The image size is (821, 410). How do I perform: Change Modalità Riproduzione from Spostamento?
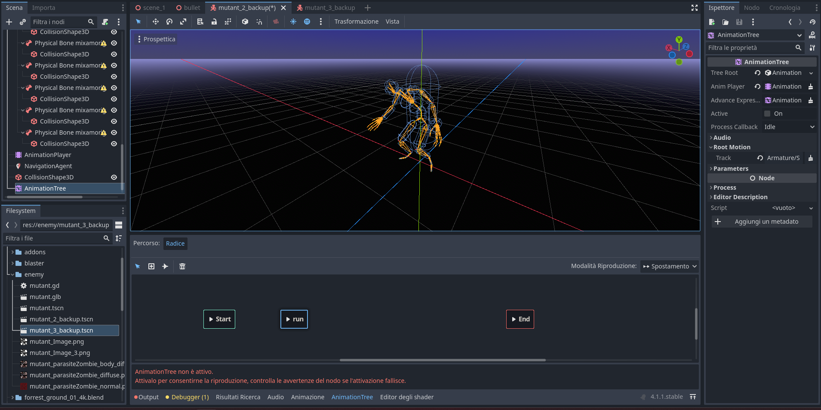(x=669, y=266)
